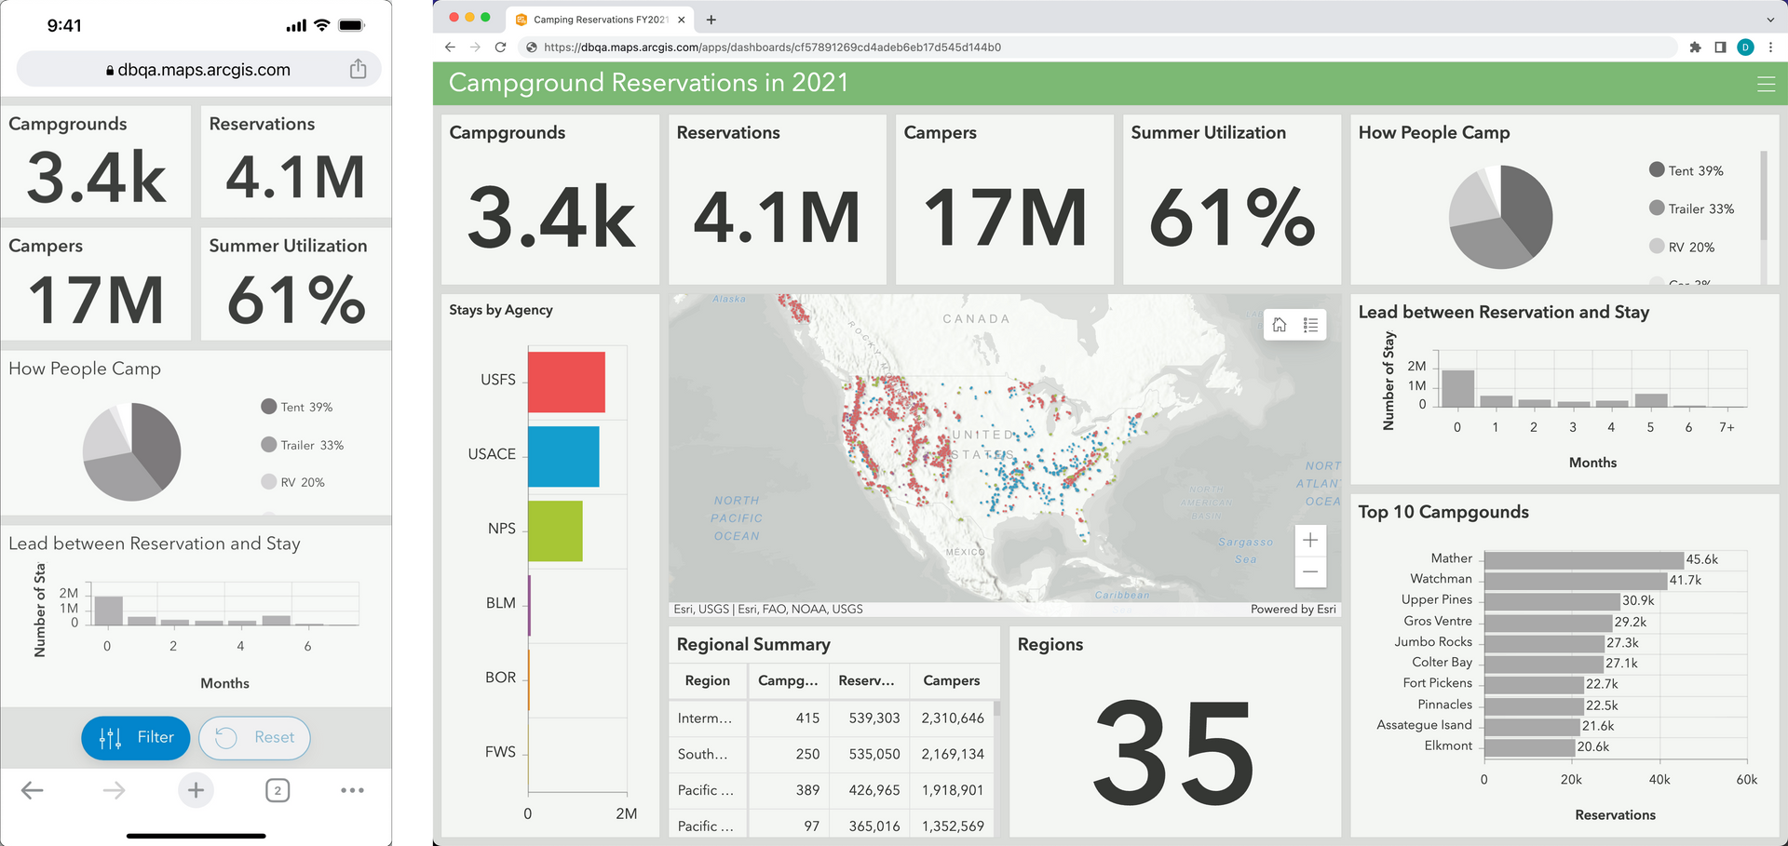1788x846 pixels.
Task: Toggle Tent 39% legend item on desktop
Action: 1686,170
